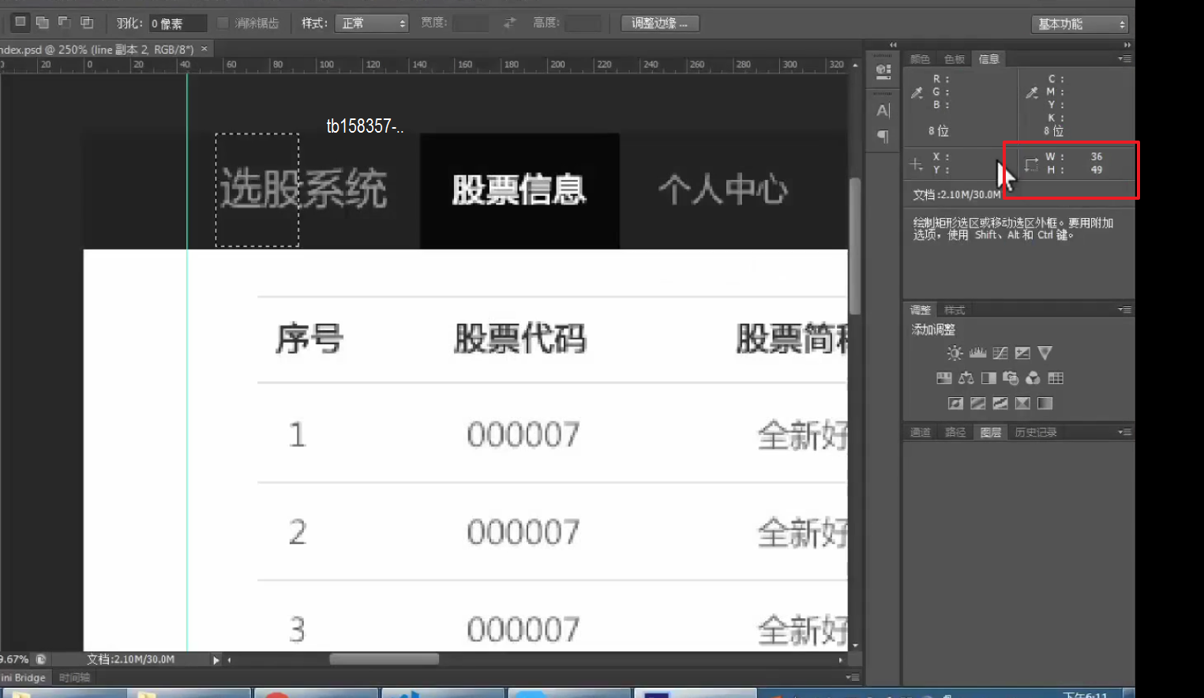1204x698 pixels.
Task: Open the RGB eyedropper readout options
Action: 917,92
